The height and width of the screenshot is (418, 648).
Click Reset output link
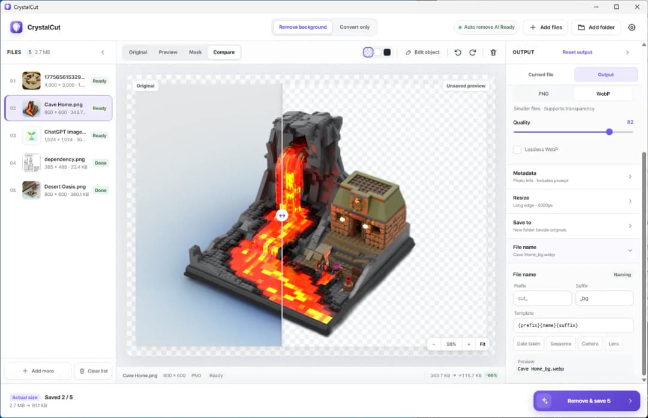(577, 53)
